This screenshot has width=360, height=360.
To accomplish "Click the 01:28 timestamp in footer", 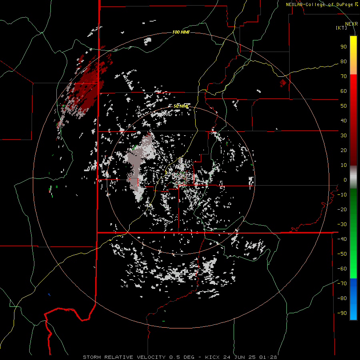I will pos(268,357).
